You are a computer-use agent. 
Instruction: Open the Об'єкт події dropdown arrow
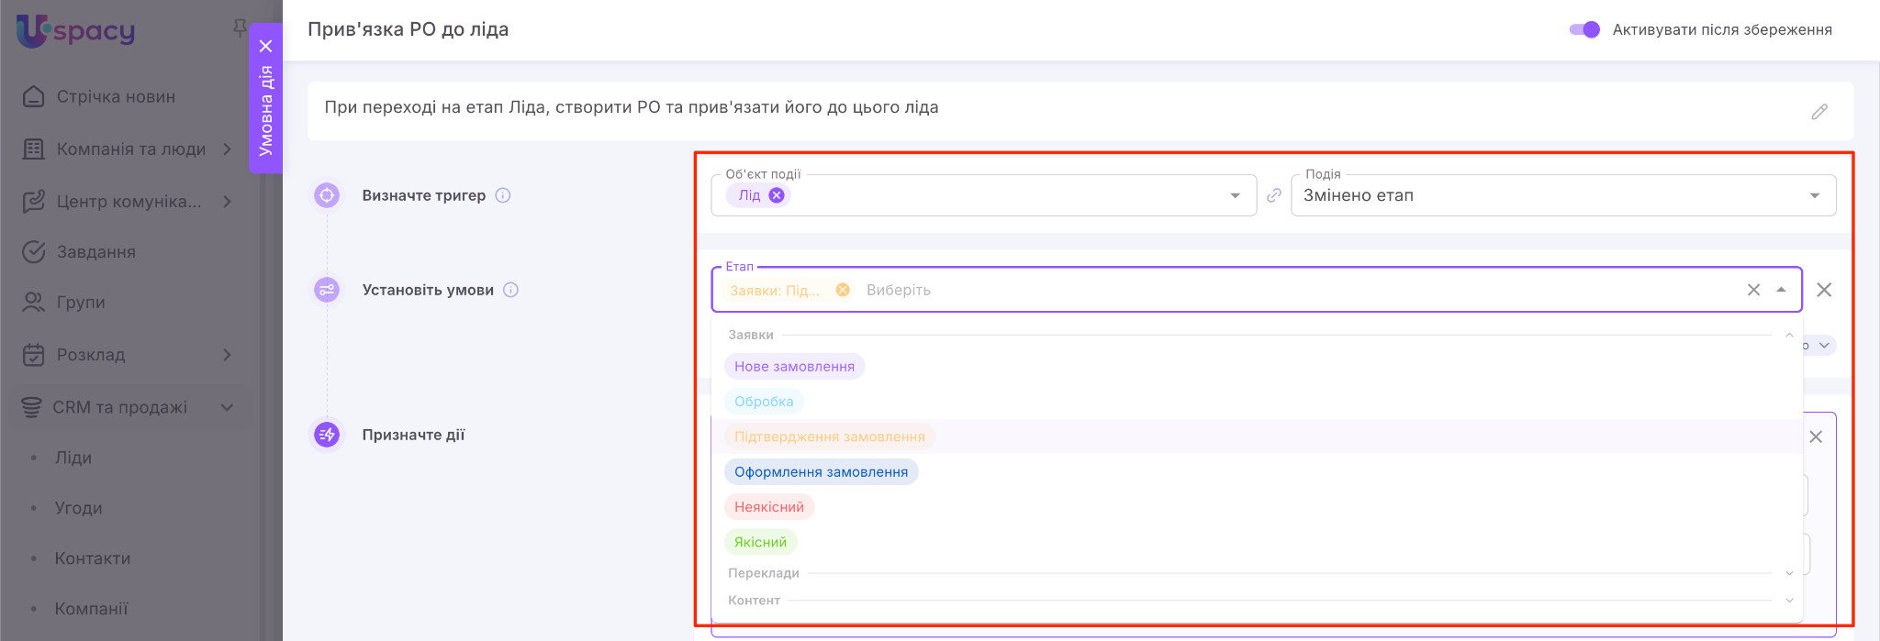pos(1235,195)
